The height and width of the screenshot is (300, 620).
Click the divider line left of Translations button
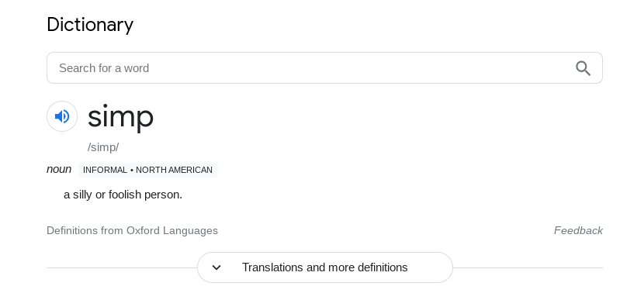(x=122, y=267)
